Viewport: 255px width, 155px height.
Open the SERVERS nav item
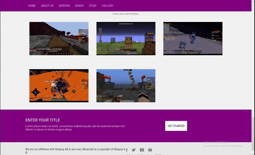click(64, 6)
